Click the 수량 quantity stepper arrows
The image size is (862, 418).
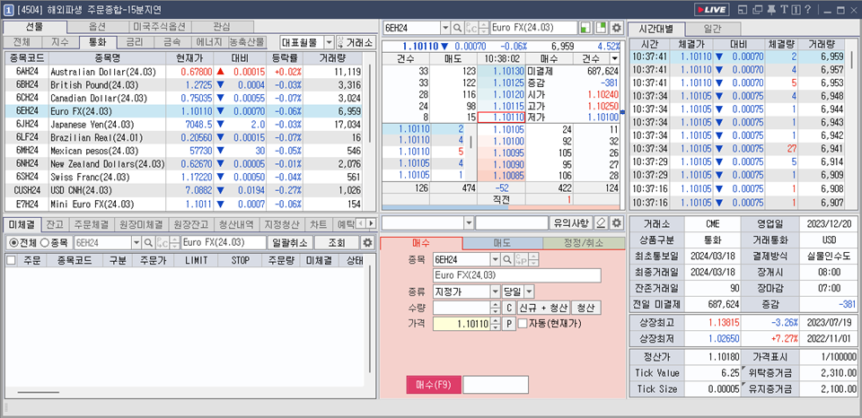tap(496, 308)
